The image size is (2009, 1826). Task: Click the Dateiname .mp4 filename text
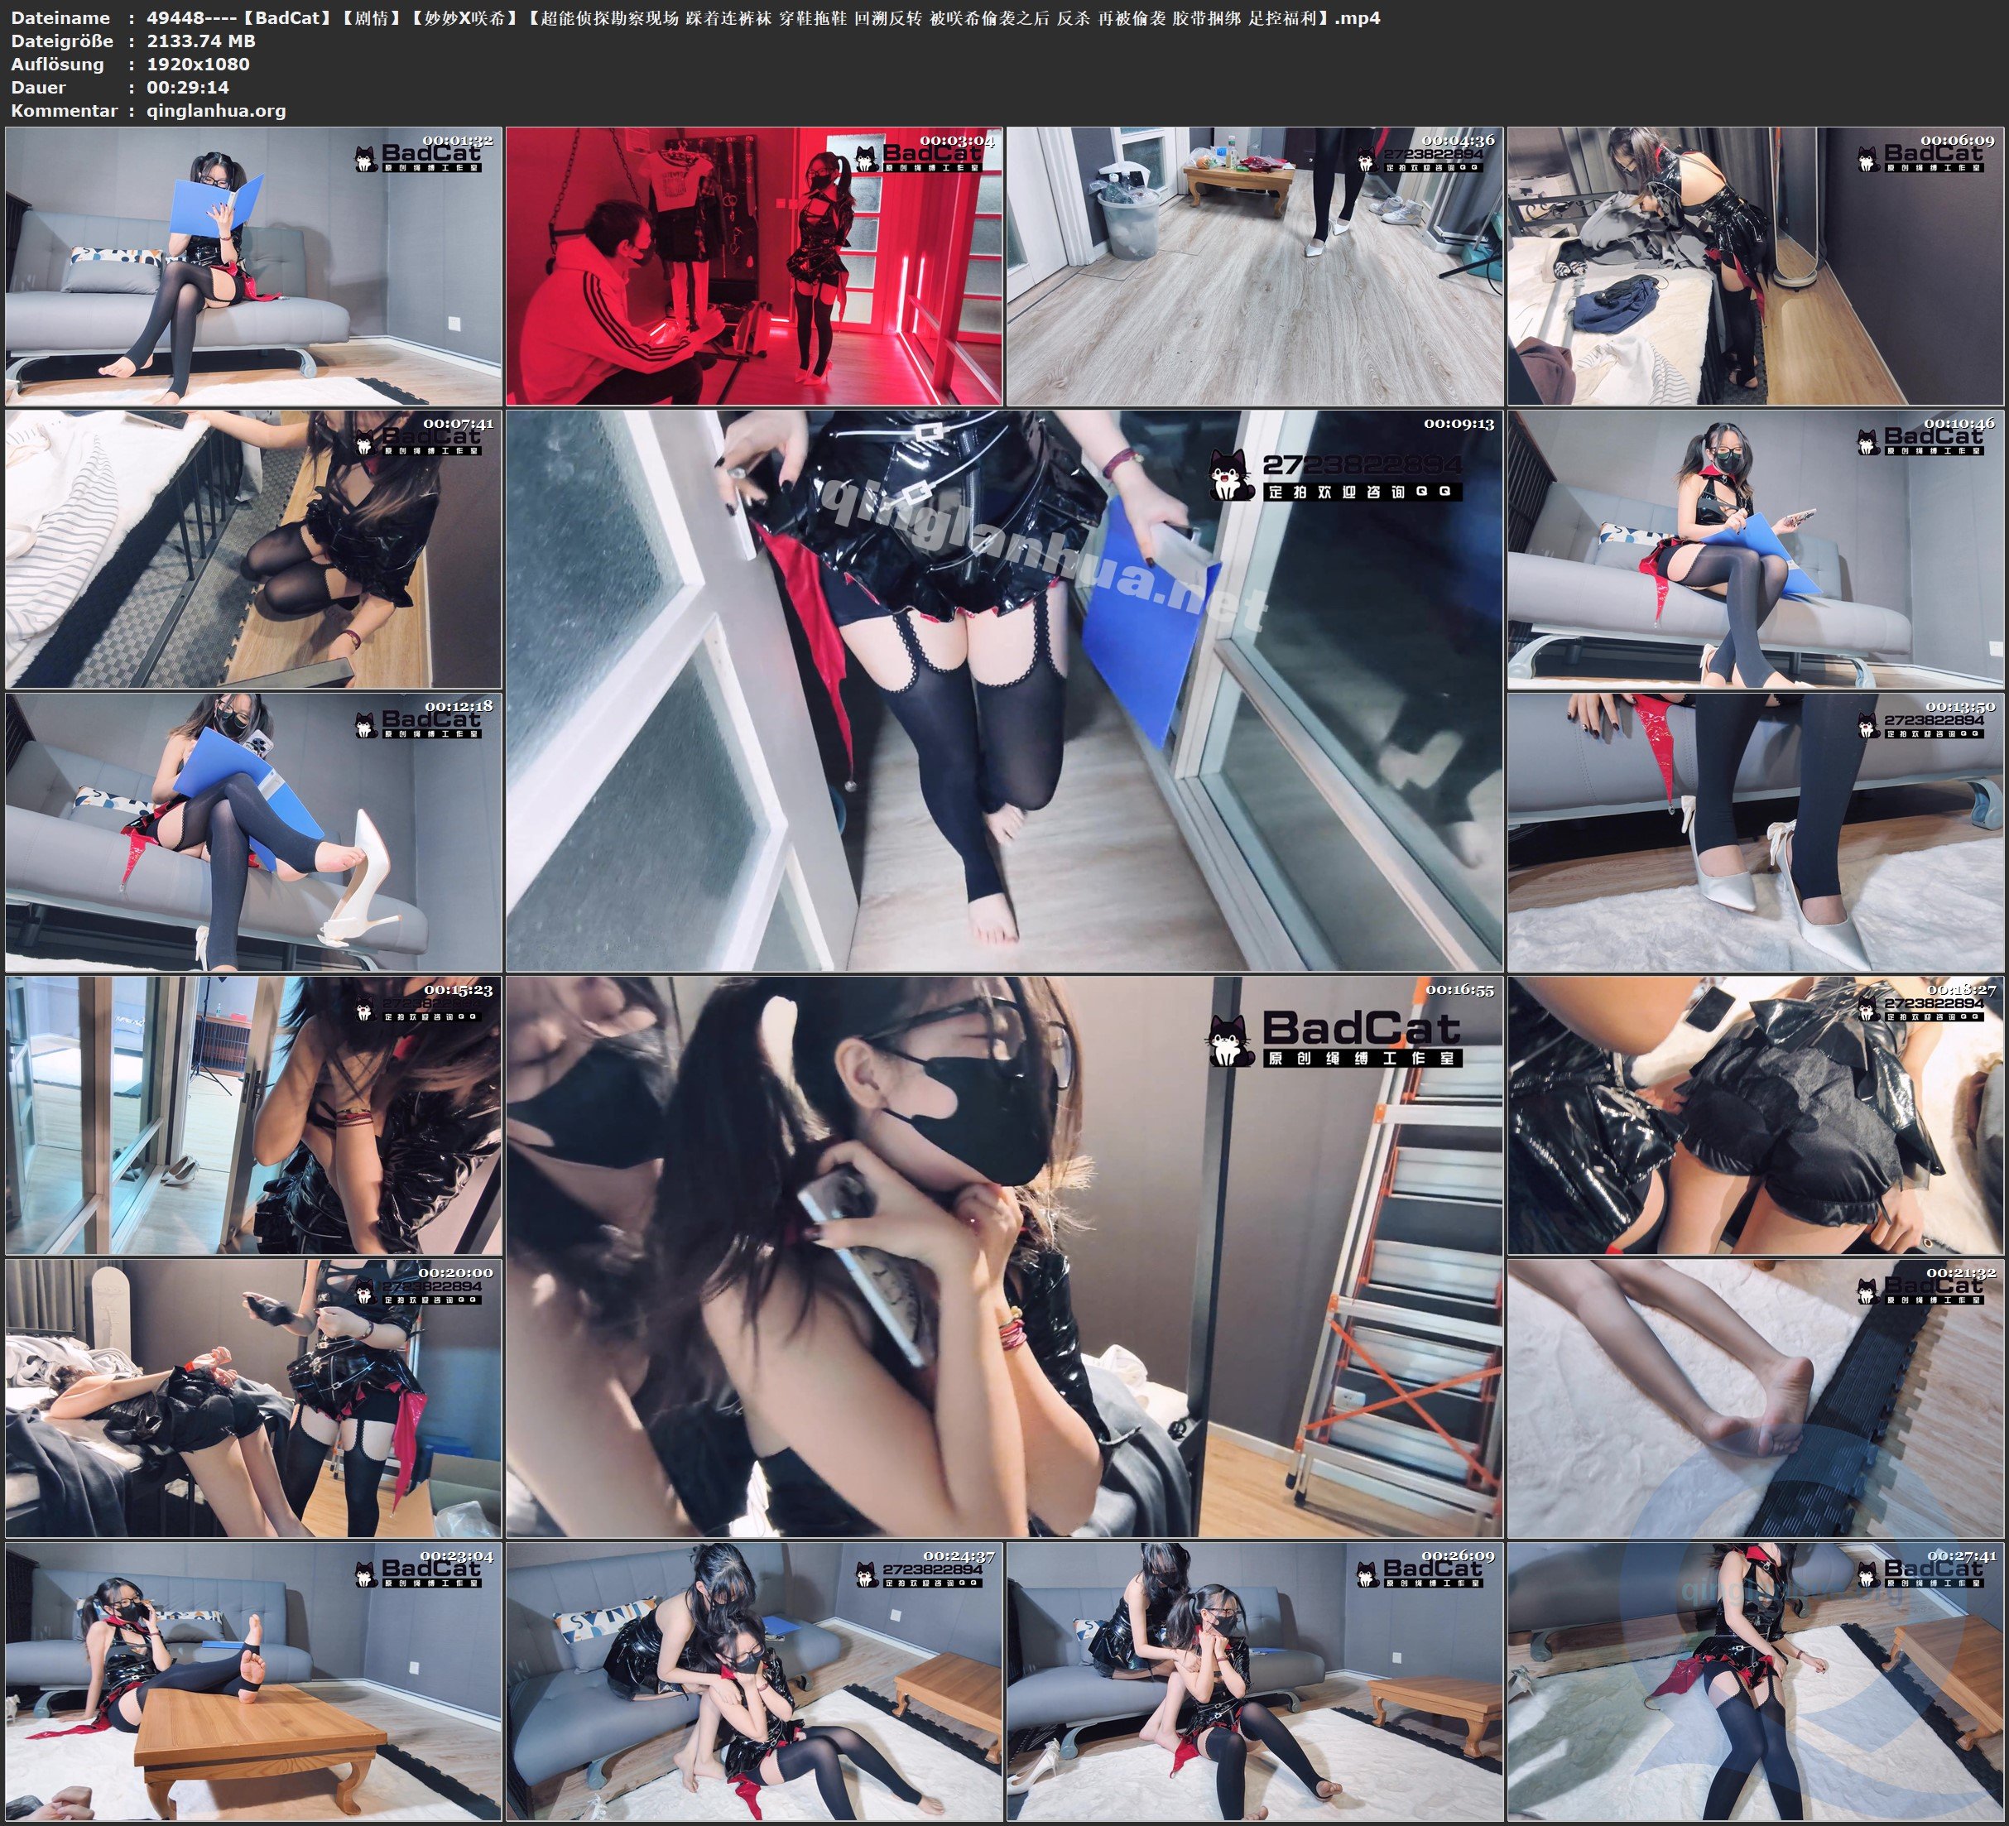pos(762,17)
